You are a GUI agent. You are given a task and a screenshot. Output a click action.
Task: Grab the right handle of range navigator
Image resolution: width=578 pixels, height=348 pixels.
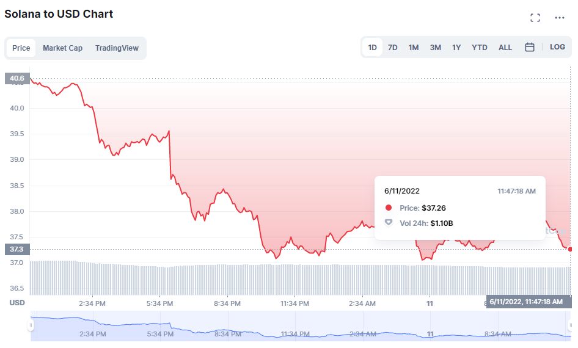570,325
